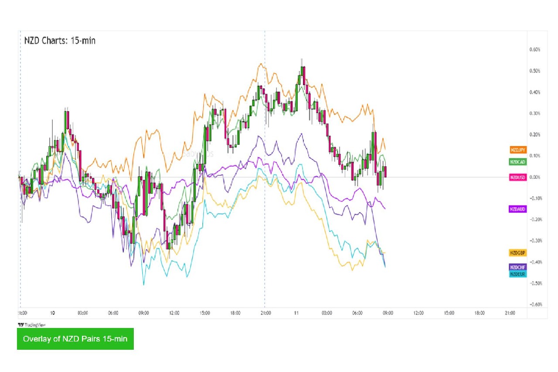
Task: Click the 0.30% tick on the percent axis
Action: pyautogui.click(x=534, y=113)
